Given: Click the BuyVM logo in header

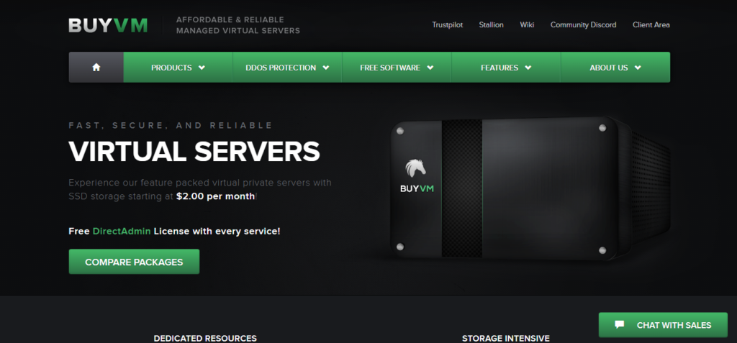Looking at the screenshot, I should pyautogui.click(x=108, y=25).
